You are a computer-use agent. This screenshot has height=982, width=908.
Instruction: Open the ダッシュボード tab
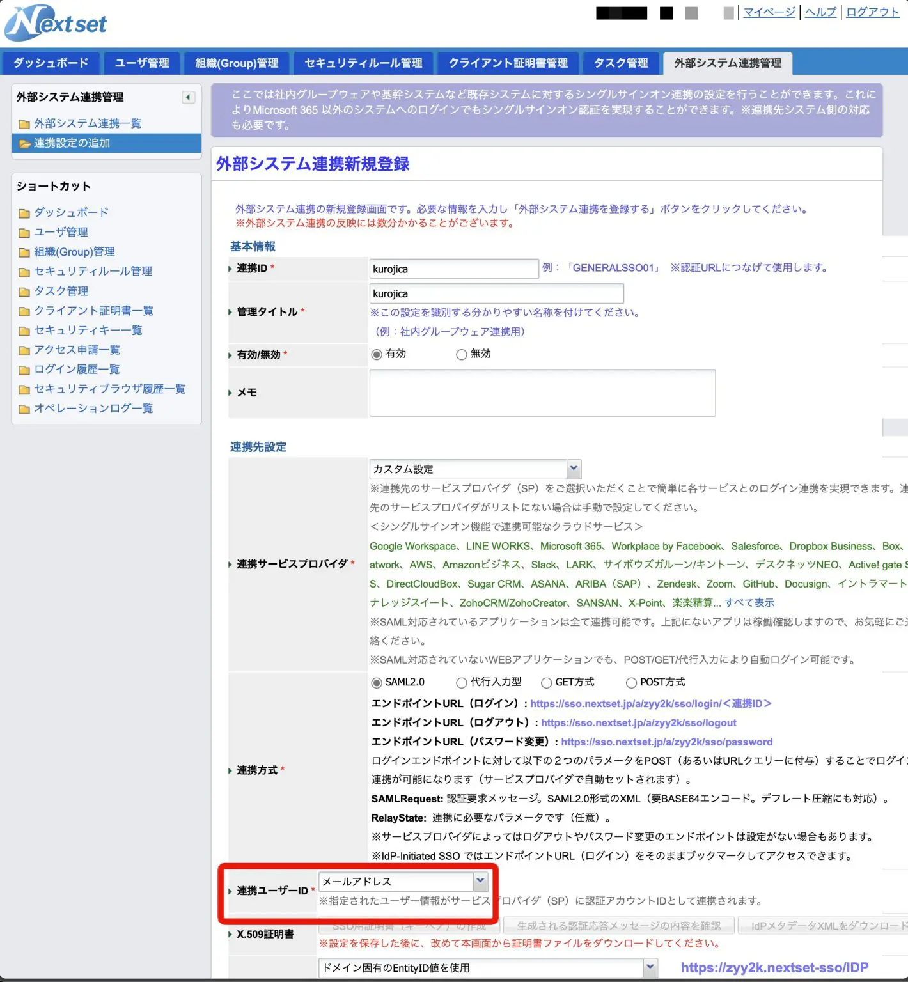point(51,63)
